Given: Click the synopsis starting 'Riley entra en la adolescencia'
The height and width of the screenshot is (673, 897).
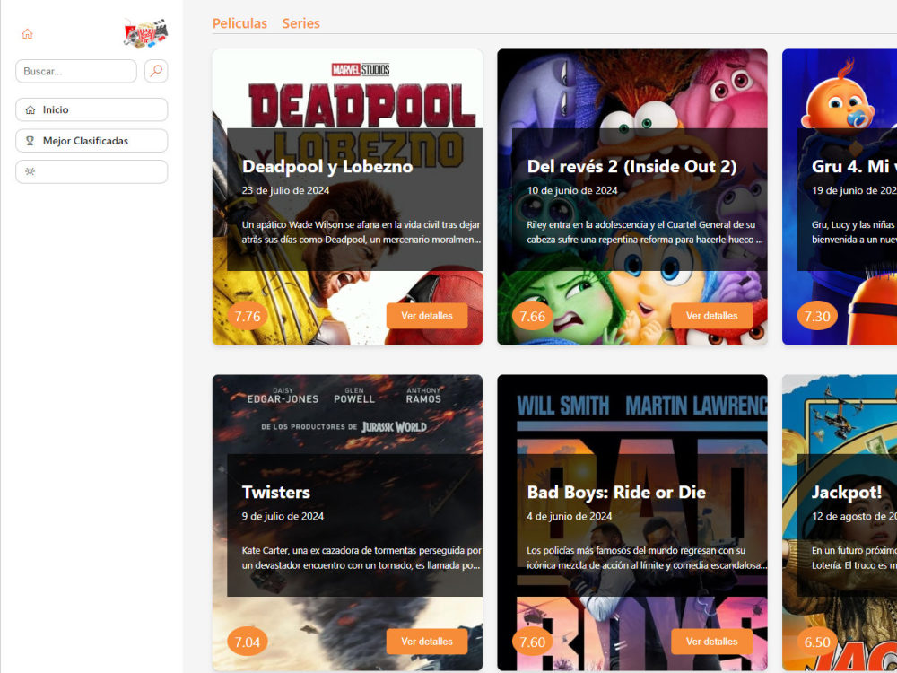Looking at the screenshot, I should 645,232.
